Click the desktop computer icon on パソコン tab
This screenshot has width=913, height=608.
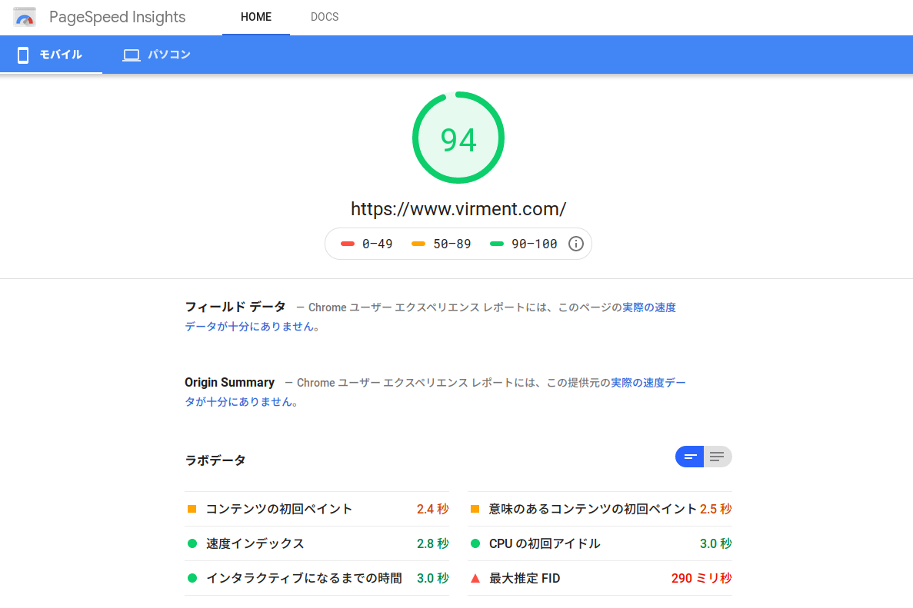click(x=131, y=55)
